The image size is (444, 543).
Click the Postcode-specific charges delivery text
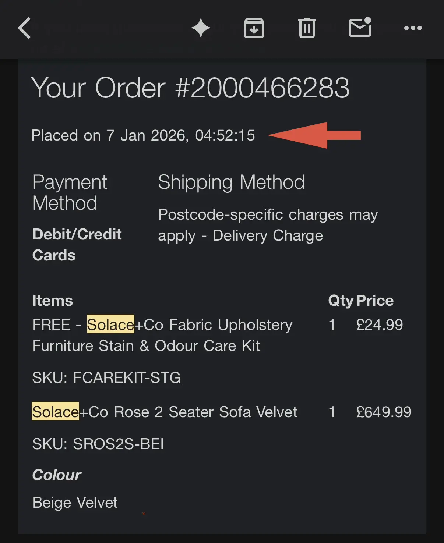[x=268, y=225]
